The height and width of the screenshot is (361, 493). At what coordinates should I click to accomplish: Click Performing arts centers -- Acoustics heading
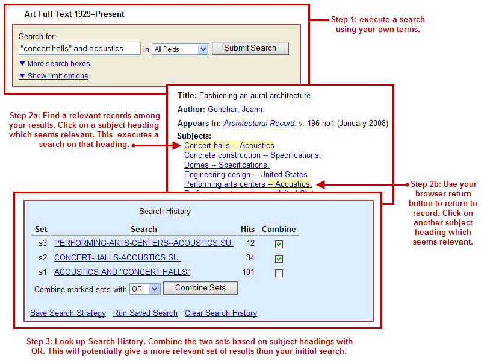point(247,184)
